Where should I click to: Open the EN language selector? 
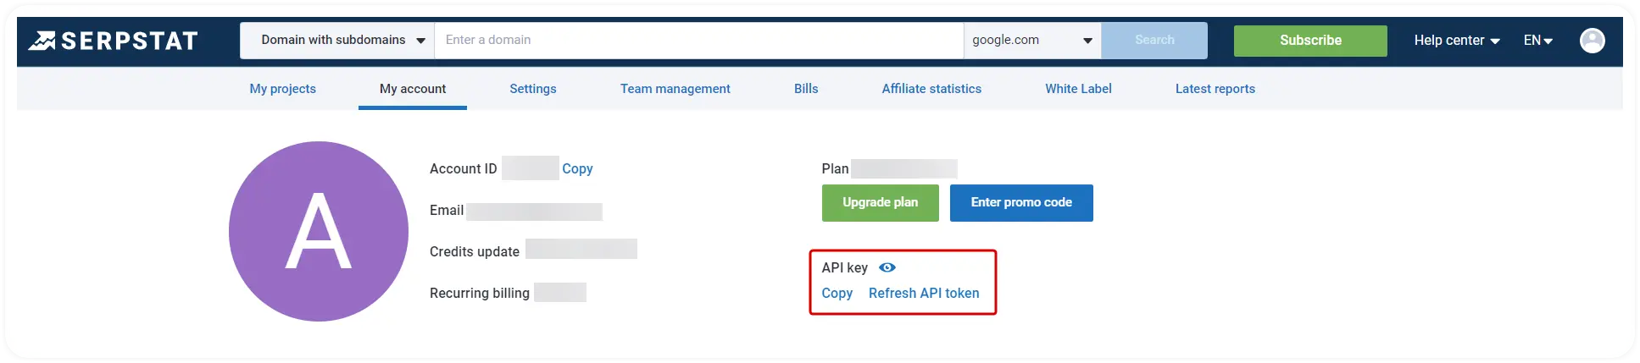click(x=1537, y=41)
